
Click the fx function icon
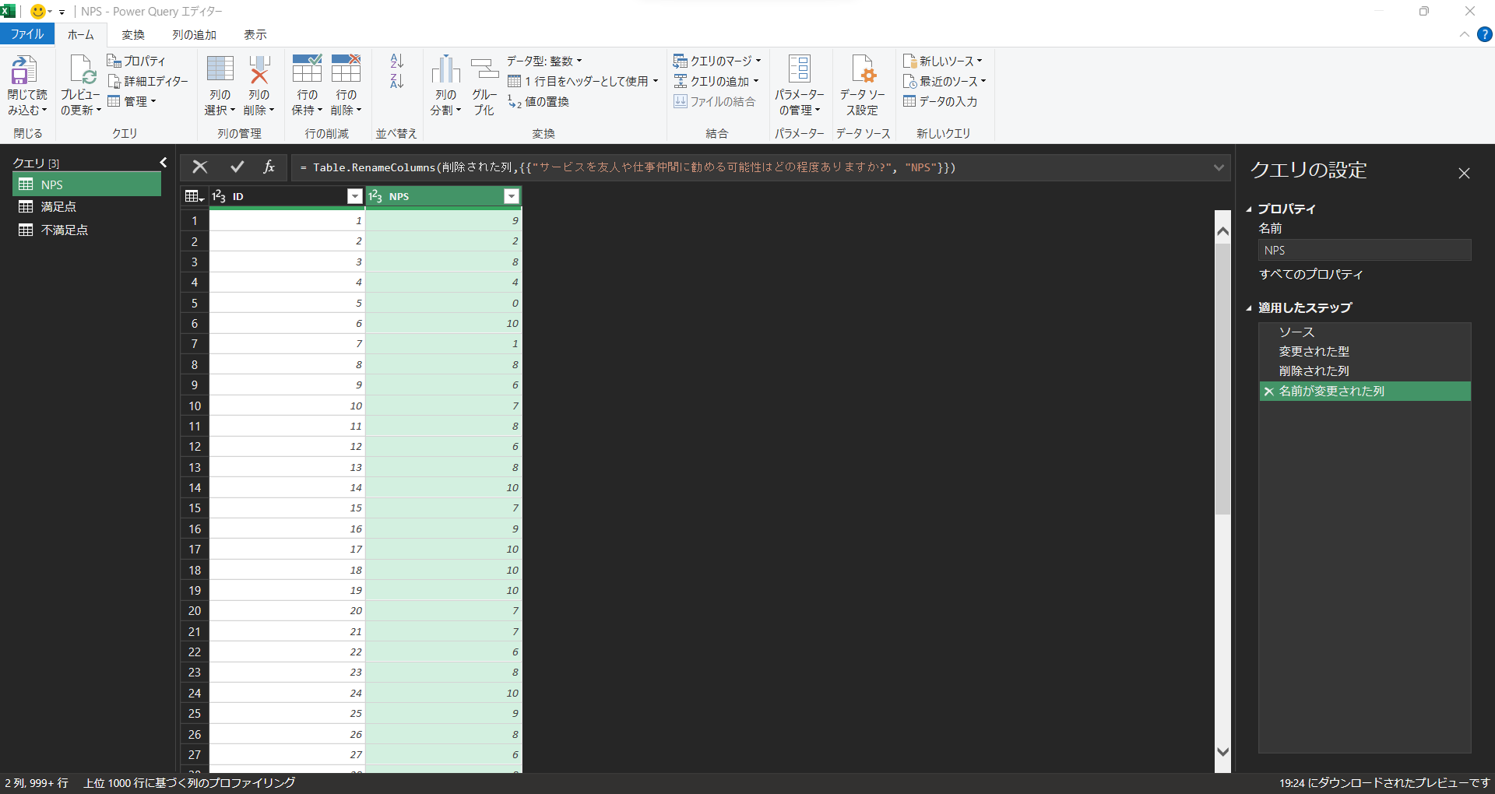269,167
